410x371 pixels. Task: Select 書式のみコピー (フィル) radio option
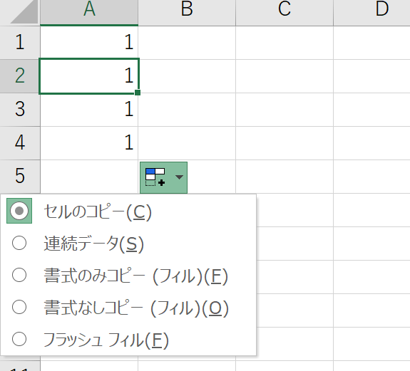pos(19,275)
